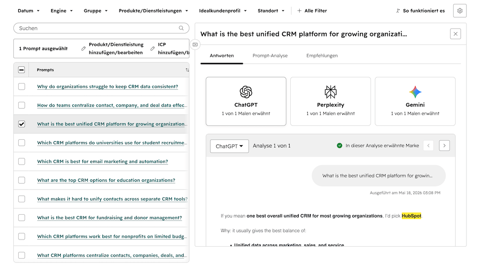478x271 pixels.
Task: Open the Gruppe filter dropdown
Action: [x=96, y=10]
